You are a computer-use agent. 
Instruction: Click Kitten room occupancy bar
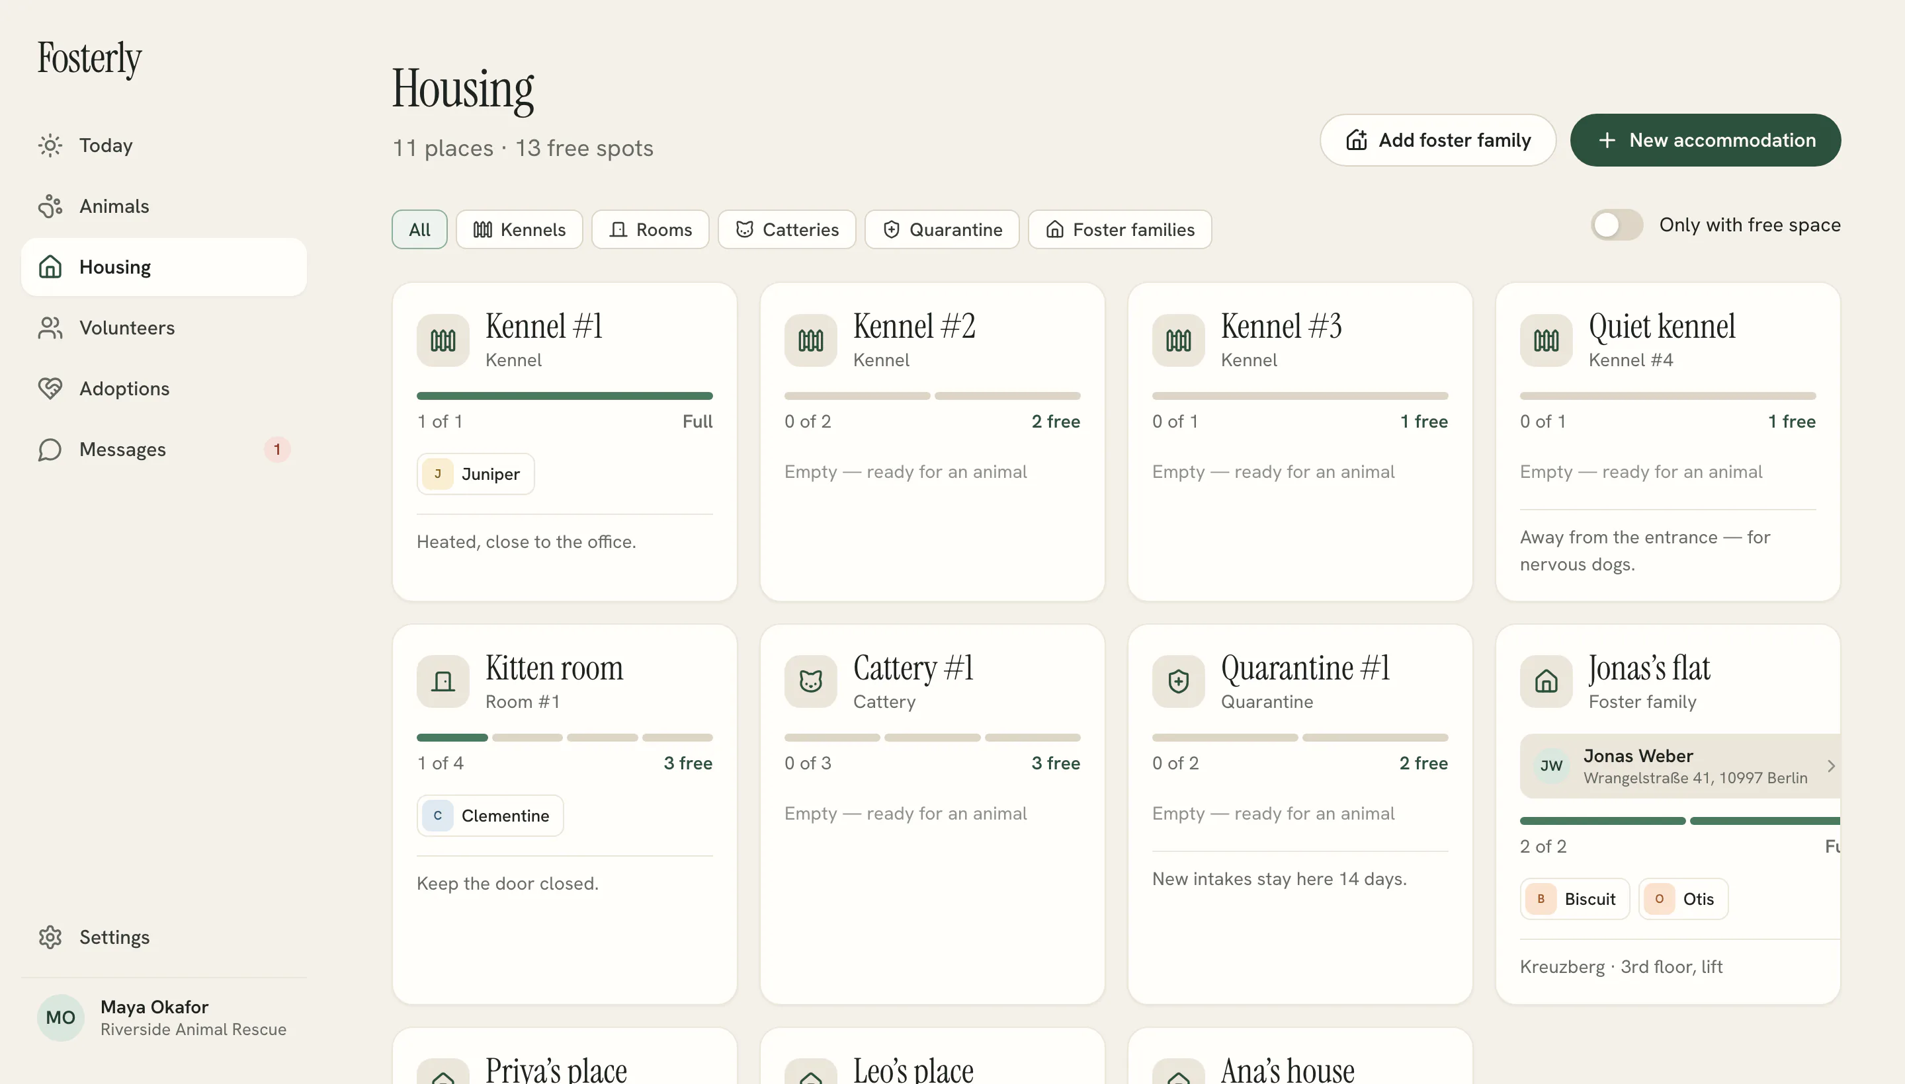(565, 738)
